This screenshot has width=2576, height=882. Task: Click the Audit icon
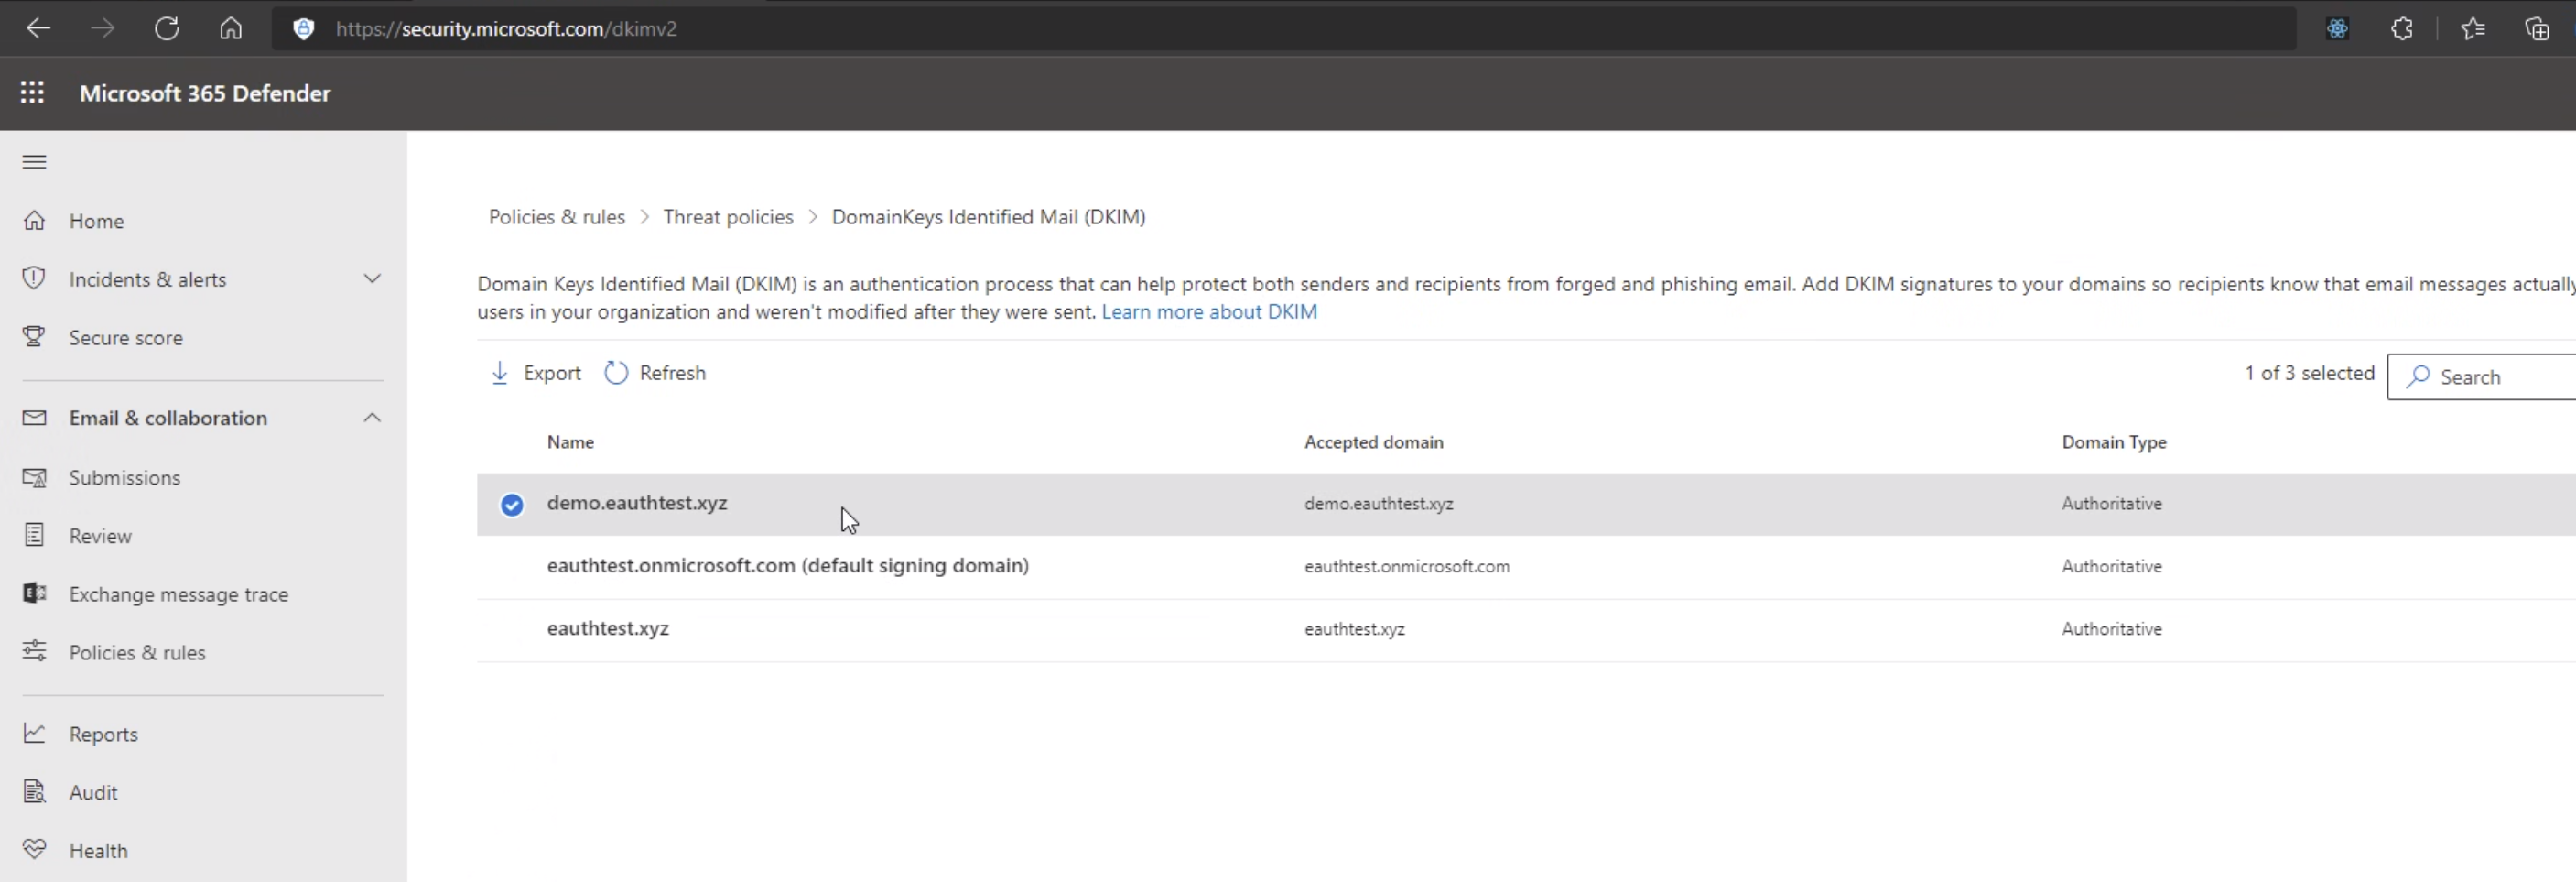[x=34, y=791]
